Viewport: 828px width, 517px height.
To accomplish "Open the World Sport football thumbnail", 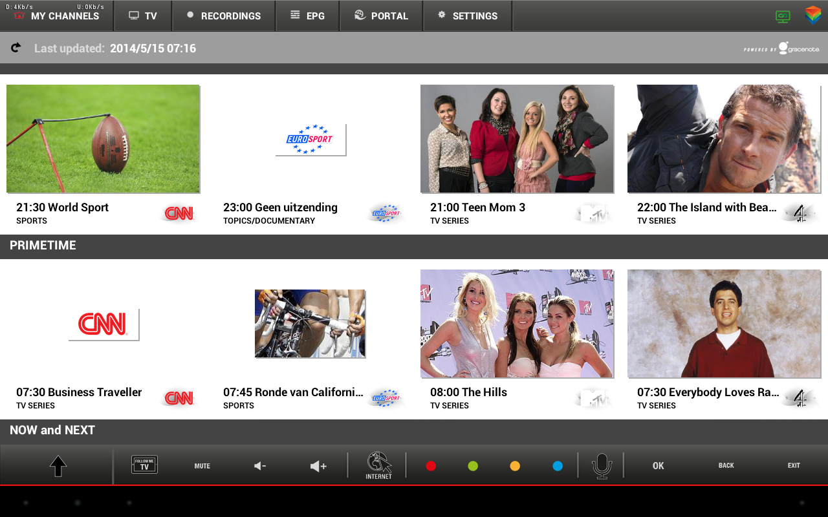I will click(x=103, y=139).
